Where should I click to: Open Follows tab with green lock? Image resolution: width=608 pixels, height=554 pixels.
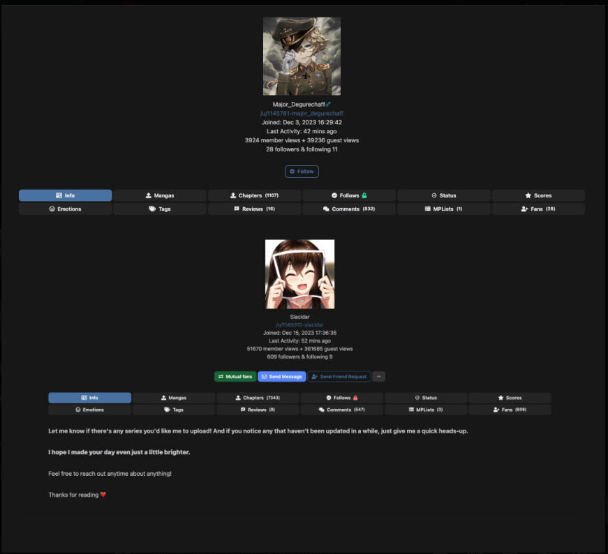tap(349, 195)
